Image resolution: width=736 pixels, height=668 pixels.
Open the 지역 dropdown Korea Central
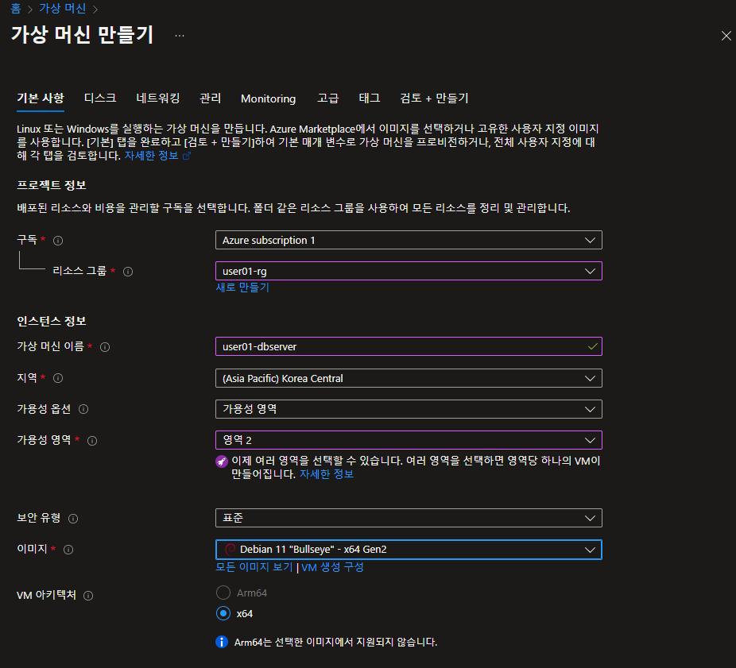click(x=409, y=378)
